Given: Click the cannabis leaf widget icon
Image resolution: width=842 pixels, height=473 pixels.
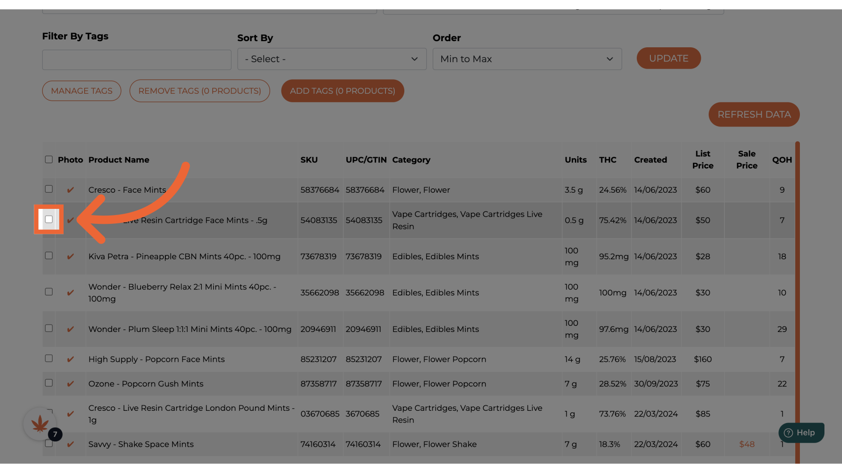Looking at the screenshot, I should [x=39, y=424].
